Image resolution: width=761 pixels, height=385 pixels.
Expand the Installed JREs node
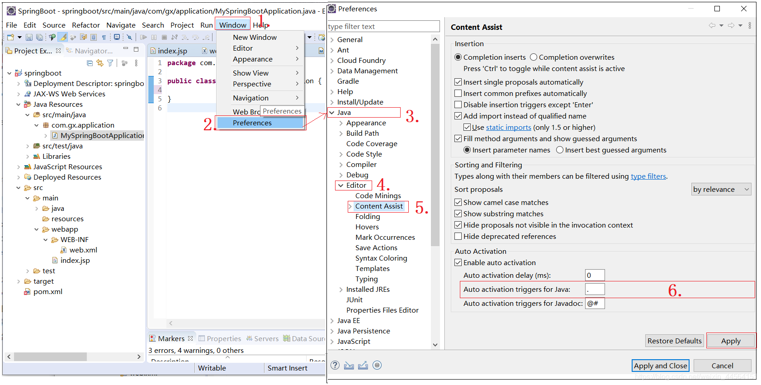click(341, 290)
